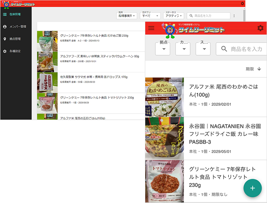Click the 在庫管理 list icon in sidebar
Image resolution: width=267 pixels, height=203 pixels.
point(5,14)
